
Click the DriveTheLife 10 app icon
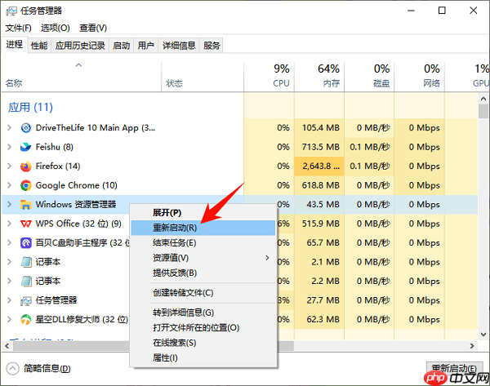pyautogui.click(x=25, y=128)
